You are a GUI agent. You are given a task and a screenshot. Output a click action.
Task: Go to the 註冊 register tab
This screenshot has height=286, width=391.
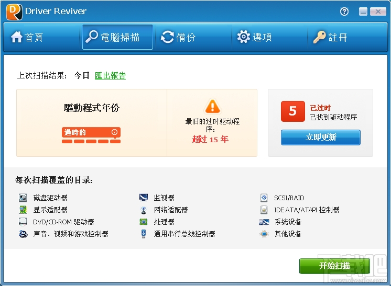pos(347,37)
